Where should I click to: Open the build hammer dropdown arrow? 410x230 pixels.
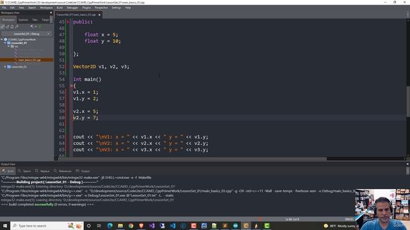point(36,27)
